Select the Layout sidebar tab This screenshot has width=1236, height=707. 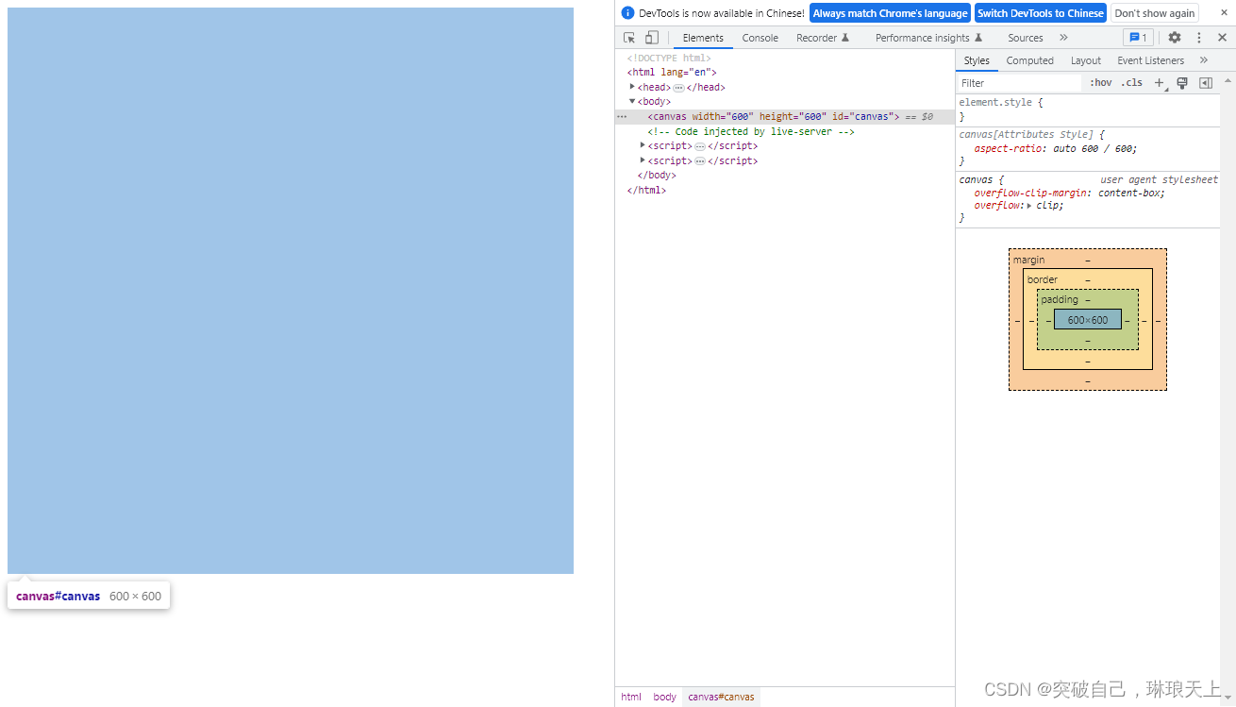tap(1085, 60)
